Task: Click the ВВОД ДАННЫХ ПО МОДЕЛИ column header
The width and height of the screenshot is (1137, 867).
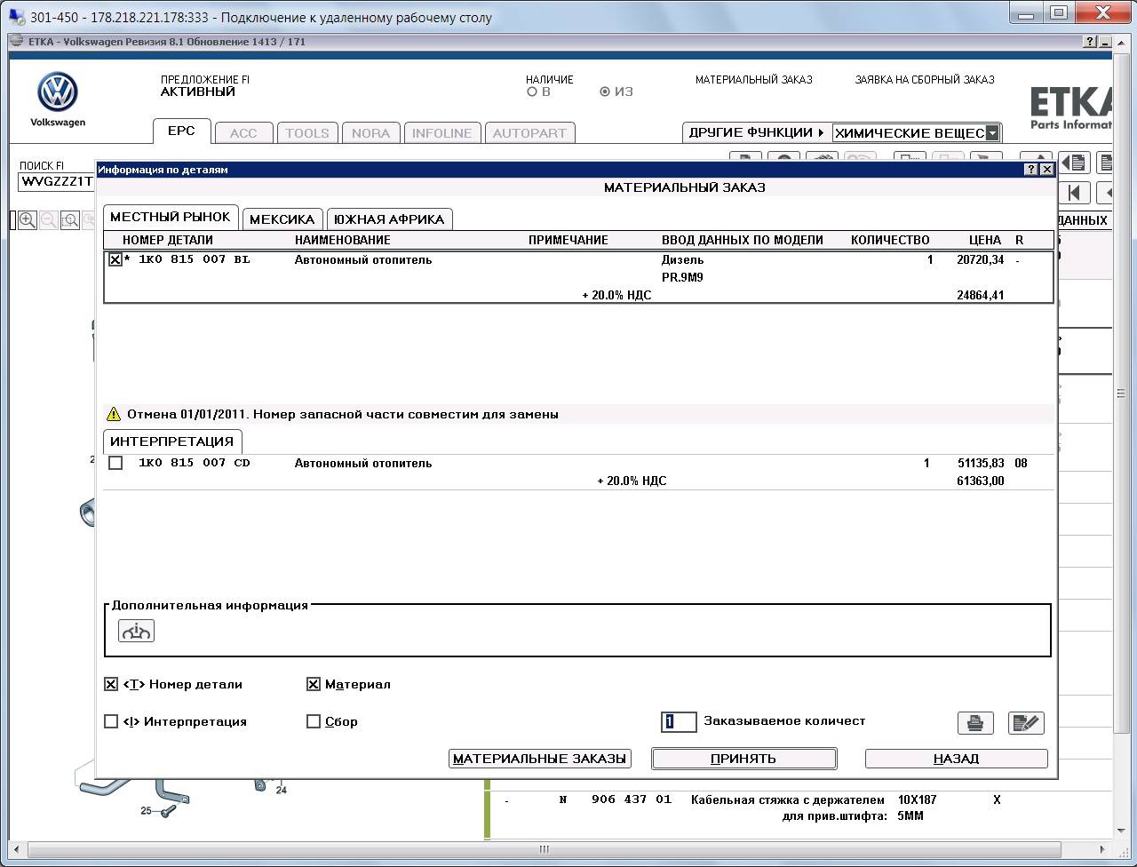Action: click(743, 240)
